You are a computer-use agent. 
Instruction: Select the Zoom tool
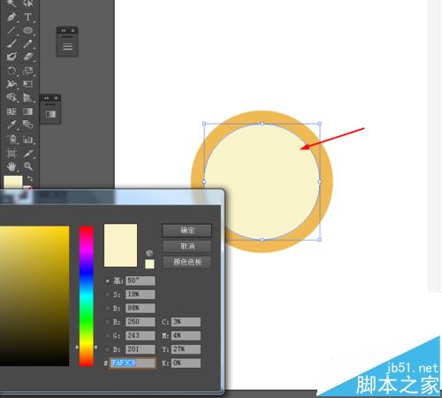tap(28, 166)
